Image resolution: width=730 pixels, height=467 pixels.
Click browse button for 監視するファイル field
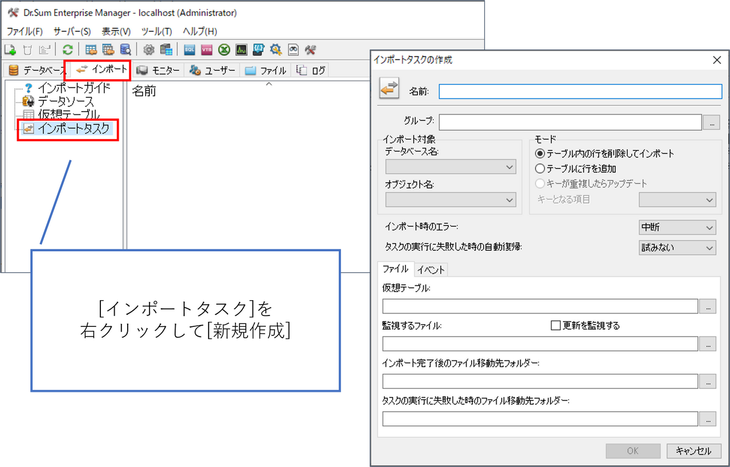[708, 344]
